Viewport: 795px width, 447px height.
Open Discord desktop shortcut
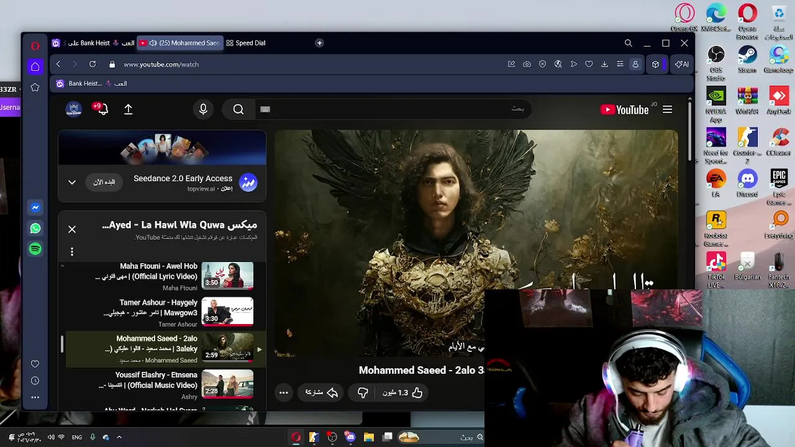(747, 184)
